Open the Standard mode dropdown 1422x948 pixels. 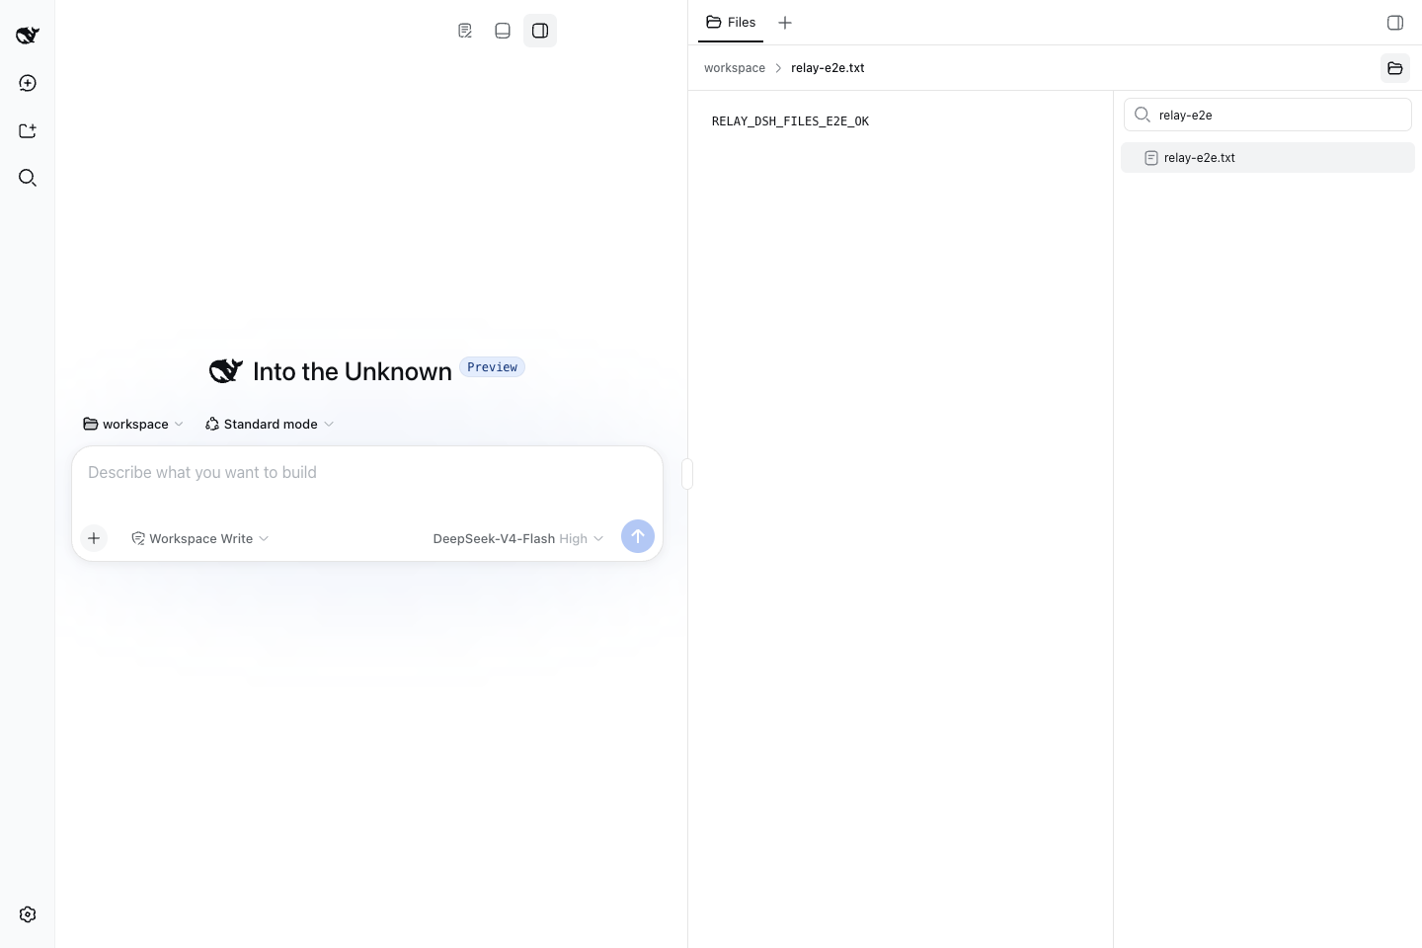tap(270, 424)
